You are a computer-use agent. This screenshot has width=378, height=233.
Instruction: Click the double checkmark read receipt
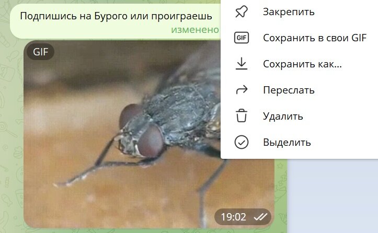pyautogui.click(x=260, y=217)
